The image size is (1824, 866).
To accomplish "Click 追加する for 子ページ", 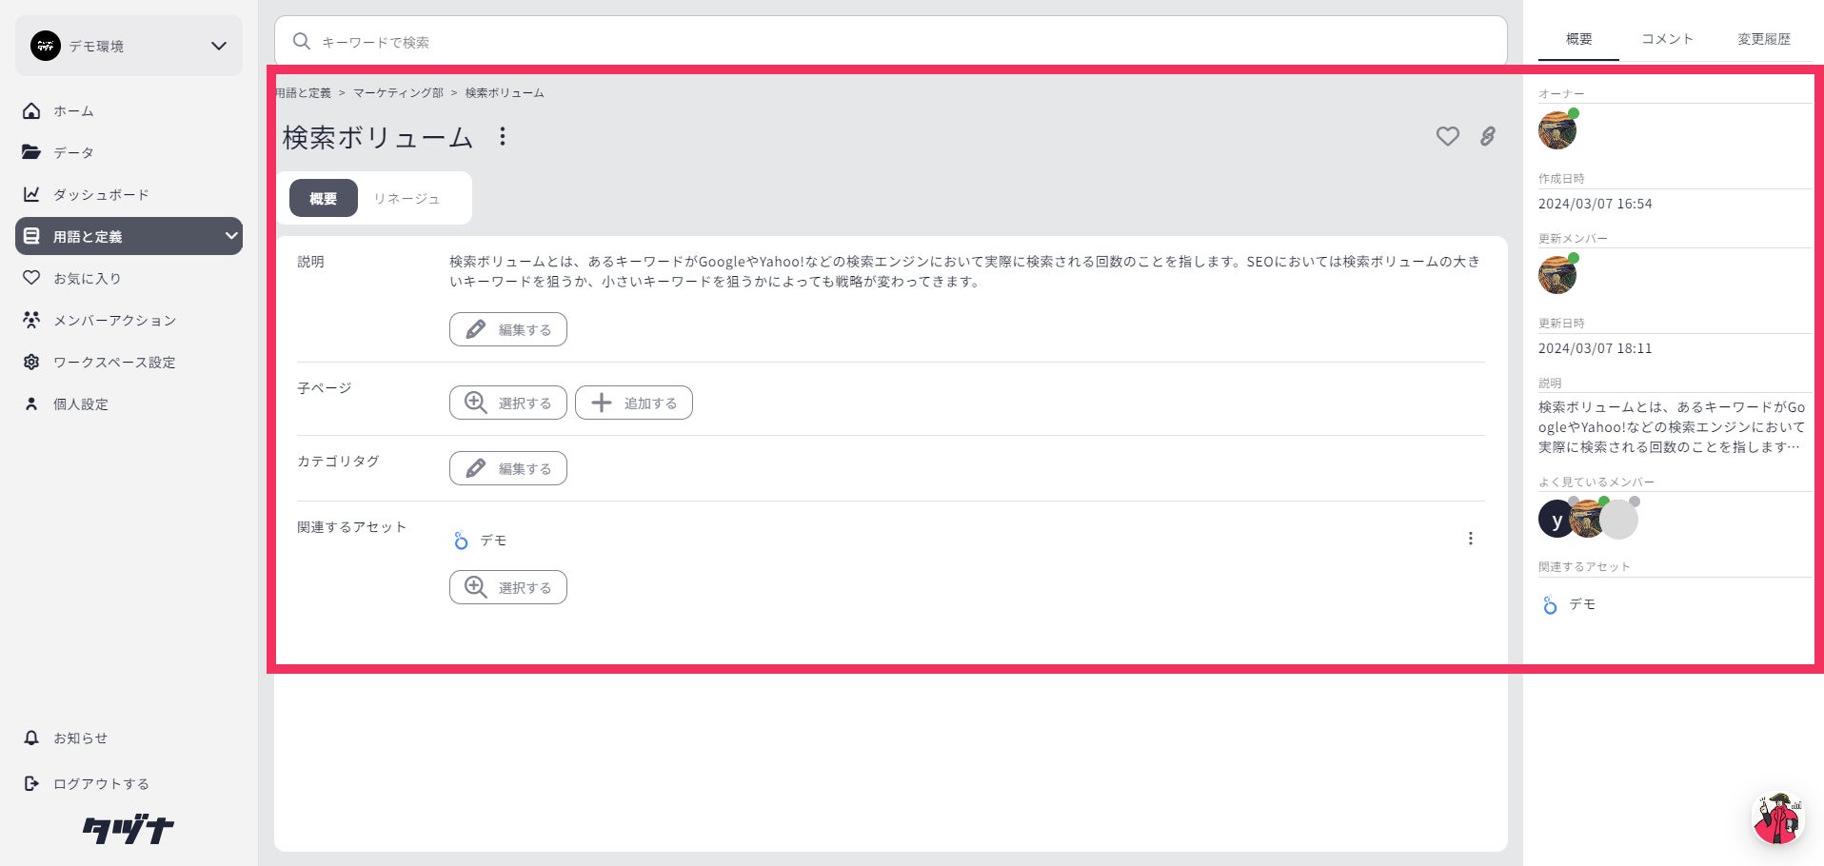I will [x=633, y=403].
